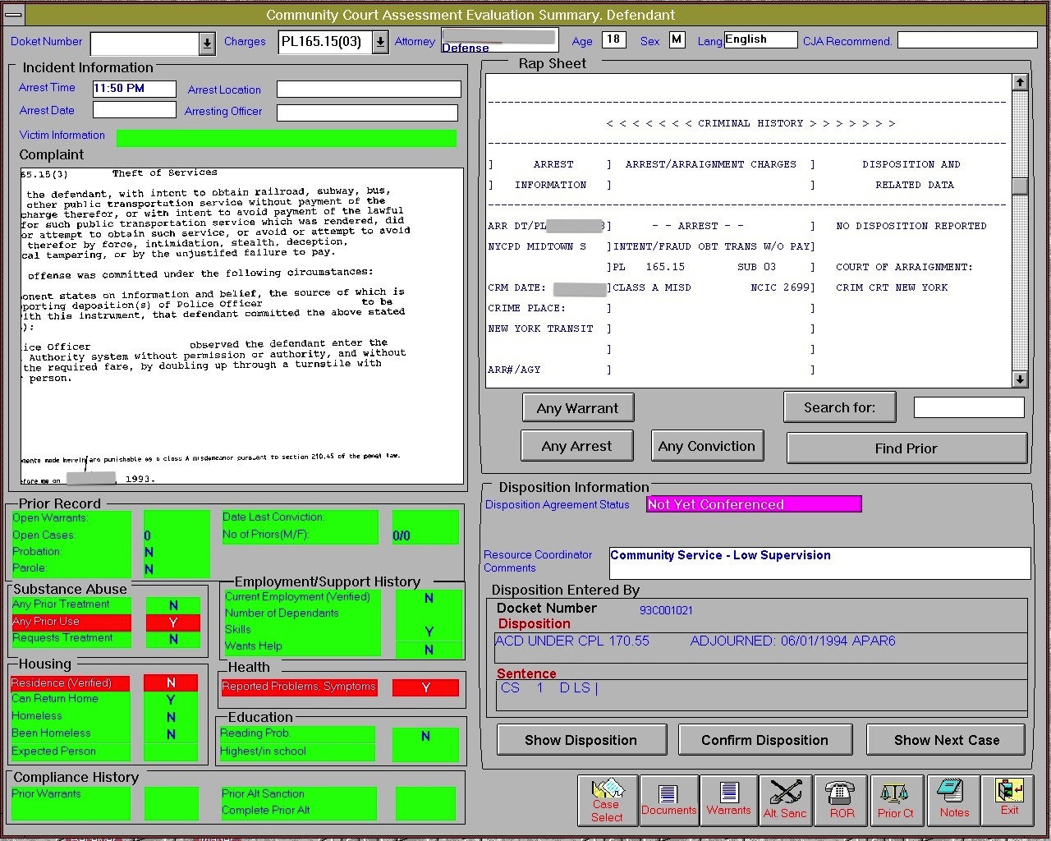Open the window system menu box

[14, 15]
